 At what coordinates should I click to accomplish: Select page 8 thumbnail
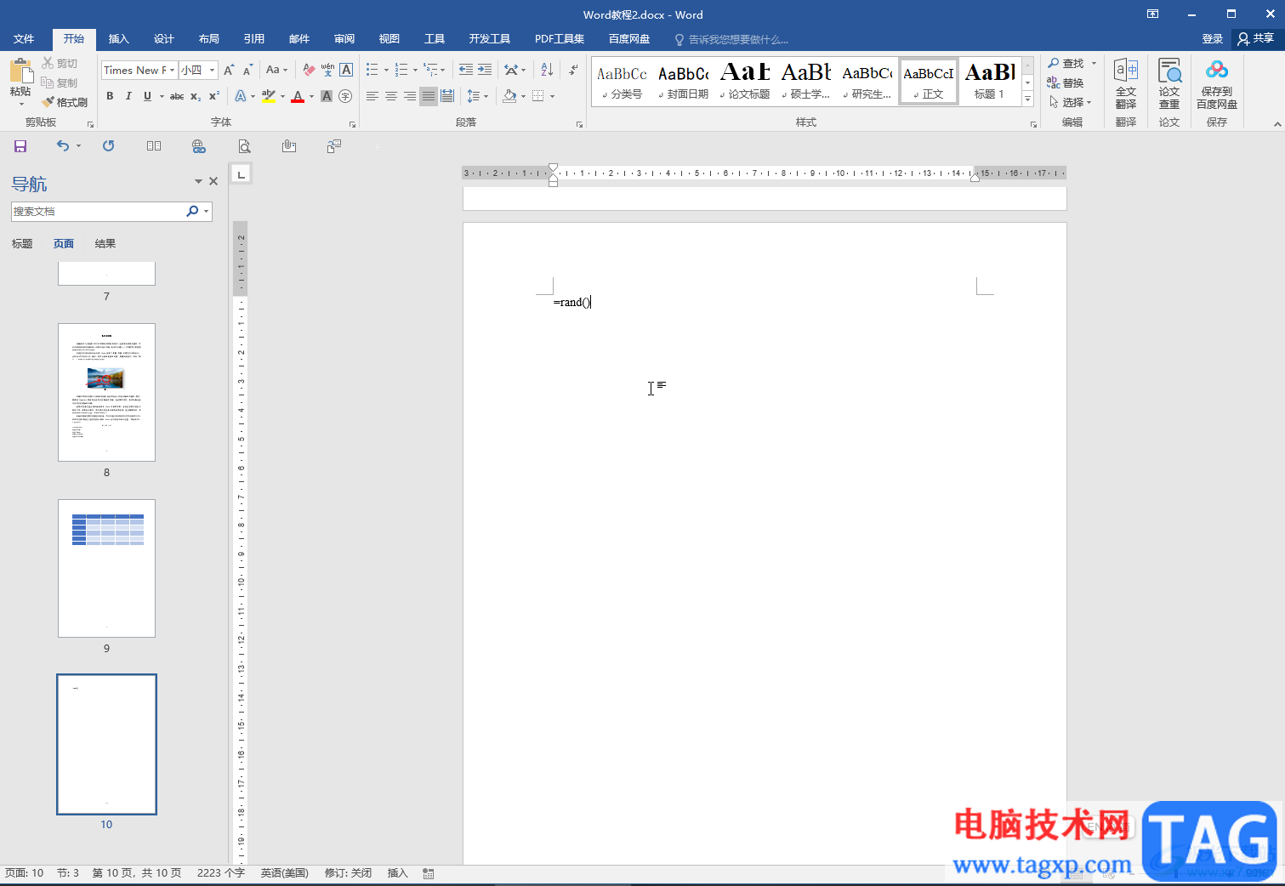(x=106, y=392)
